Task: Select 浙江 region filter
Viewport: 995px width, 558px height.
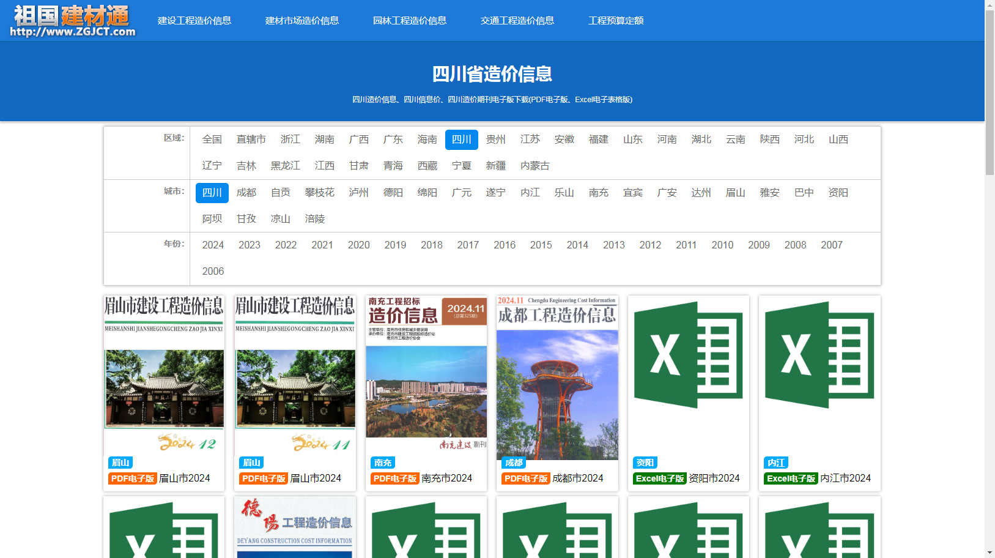Action: (290, 139)
